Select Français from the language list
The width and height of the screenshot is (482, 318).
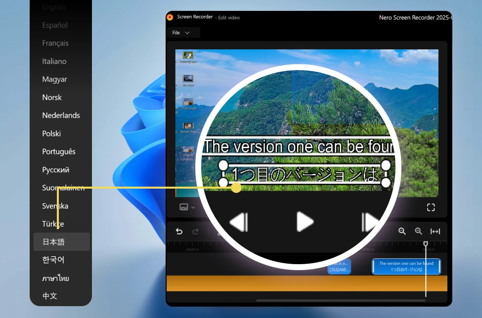(55, 43)
